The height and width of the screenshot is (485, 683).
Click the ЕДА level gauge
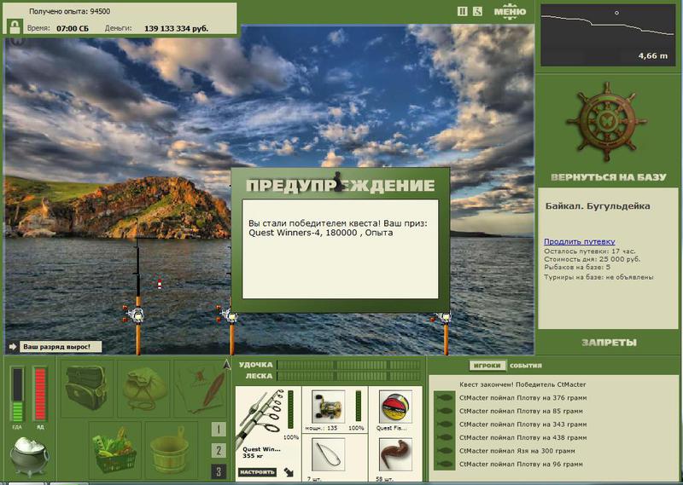coord(17,395)
